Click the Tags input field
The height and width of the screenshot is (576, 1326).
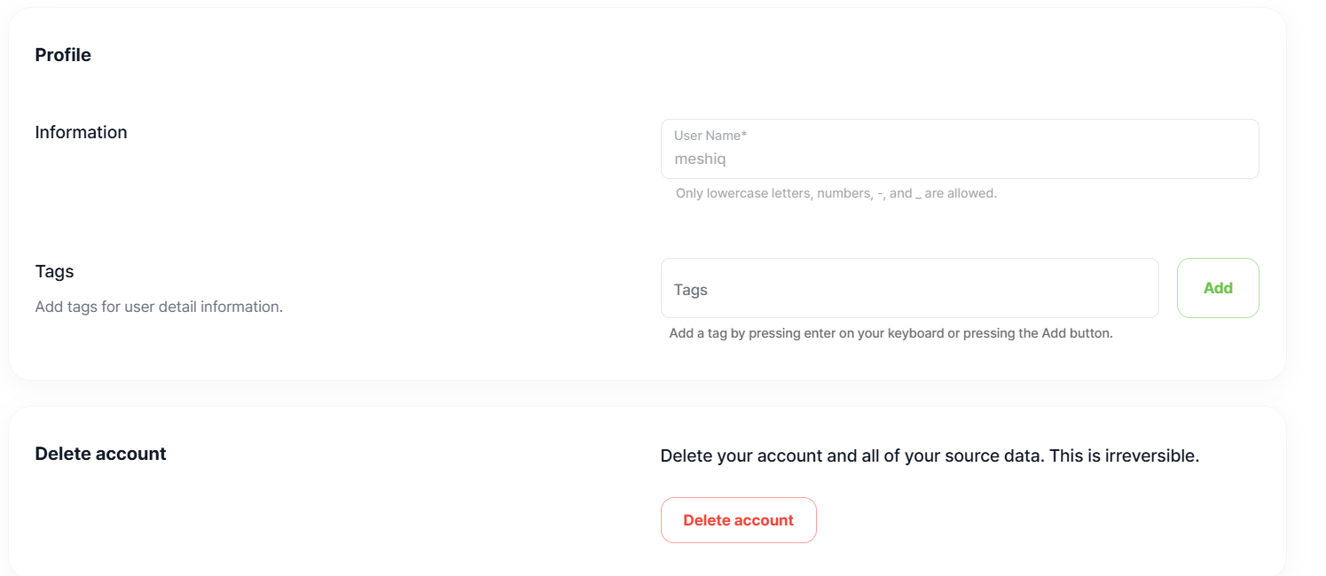pos(909,288)
